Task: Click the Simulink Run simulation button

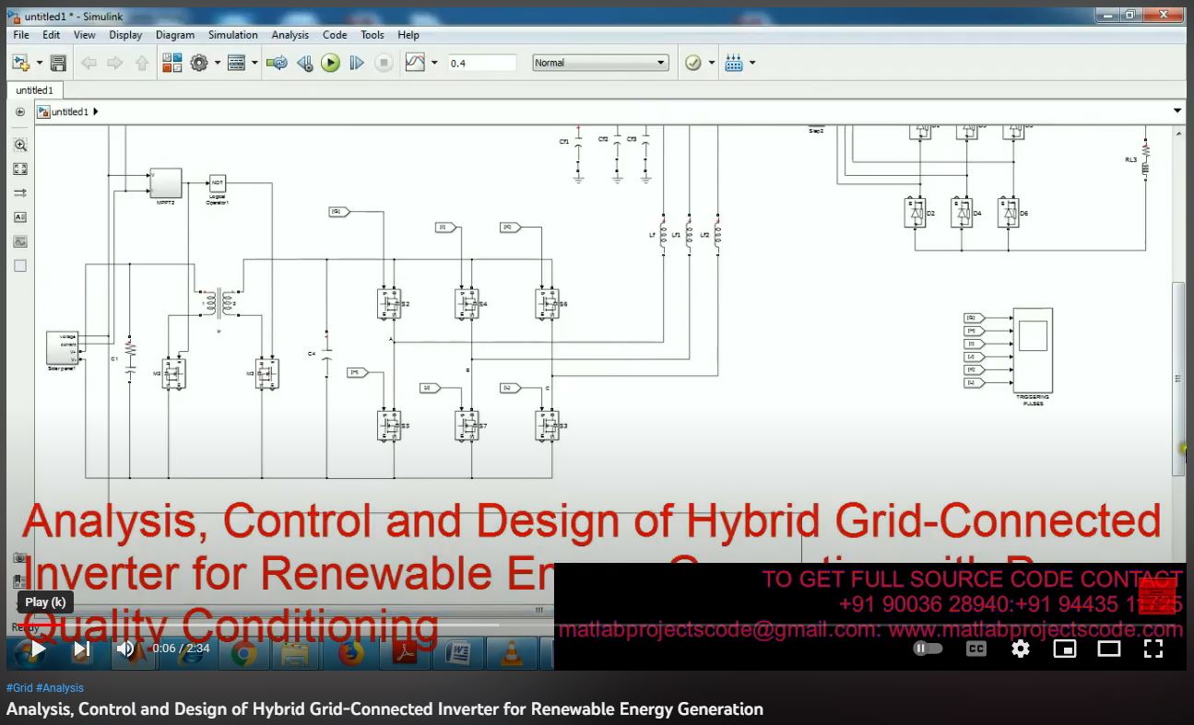Action: (330, 63)
